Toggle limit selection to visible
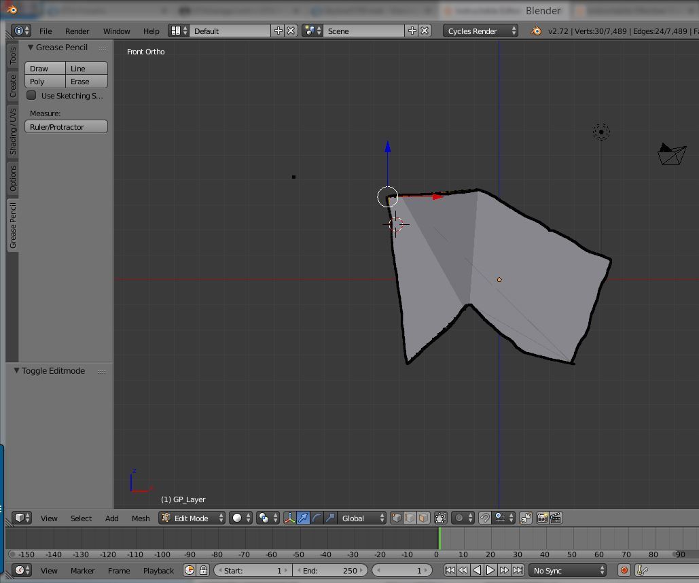The height and width of the screenshot is (583, 699). [441, 518]
